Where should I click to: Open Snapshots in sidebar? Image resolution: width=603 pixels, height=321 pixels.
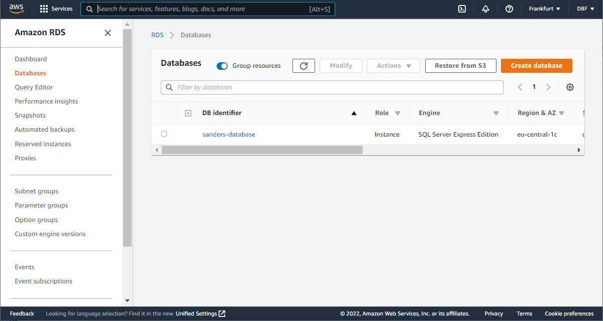[30, 115]
